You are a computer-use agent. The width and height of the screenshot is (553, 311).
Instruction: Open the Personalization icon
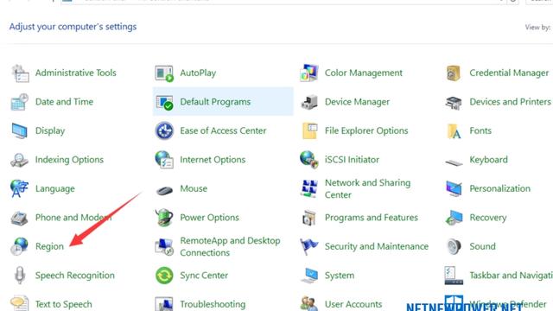454,188
